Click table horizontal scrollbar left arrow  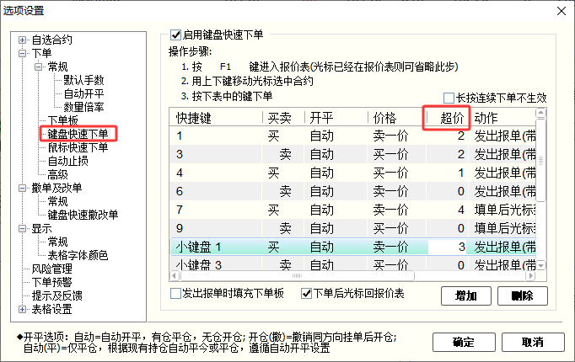click(x=175, y=275)
